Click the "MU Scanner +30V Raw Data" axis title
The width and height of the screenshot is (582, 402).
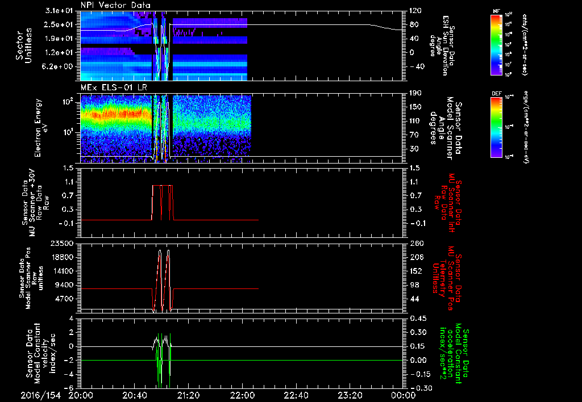click(35, 203)
